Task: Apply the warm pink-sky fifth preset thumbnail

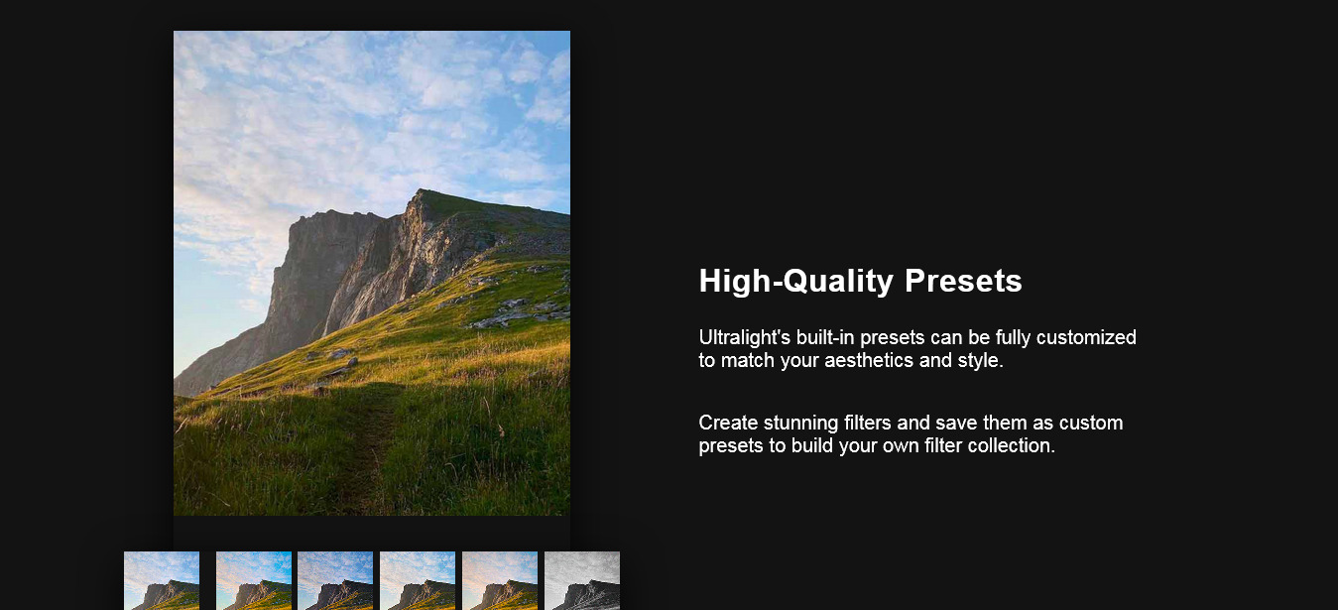Action: coord(500,580)
